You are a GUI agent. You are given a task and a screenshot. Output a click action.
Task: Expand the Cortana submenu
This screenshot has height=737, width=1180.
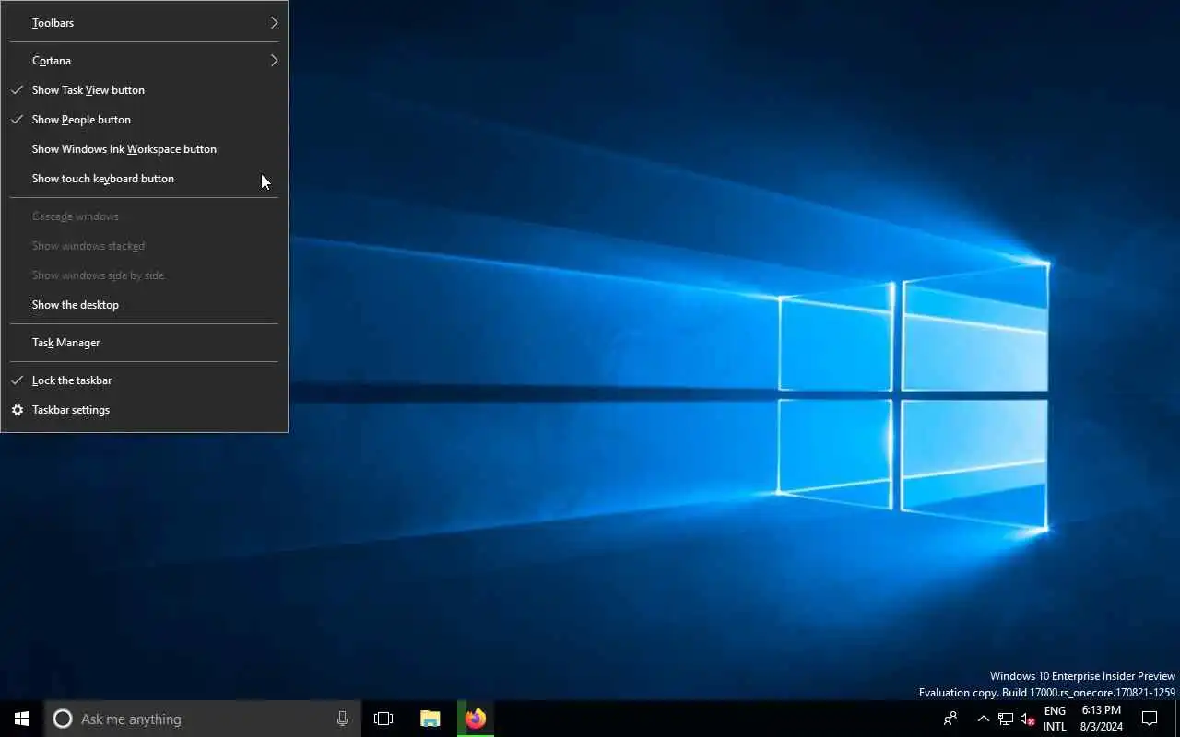[144, 61]
